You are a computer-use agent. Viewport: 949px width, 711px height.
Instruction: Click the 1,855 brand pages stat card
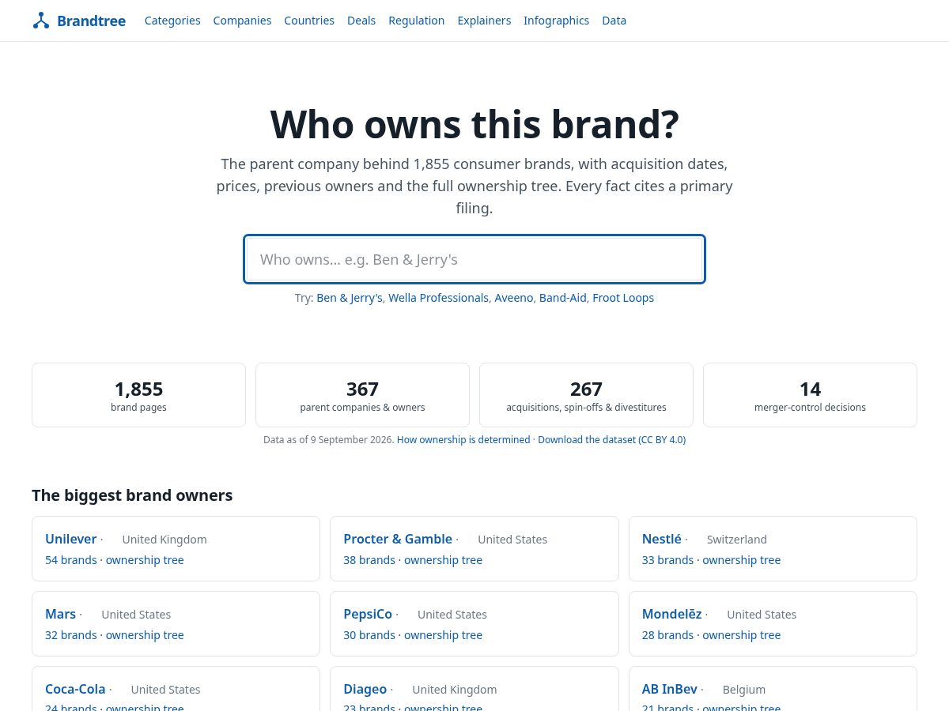click(138, 395)
